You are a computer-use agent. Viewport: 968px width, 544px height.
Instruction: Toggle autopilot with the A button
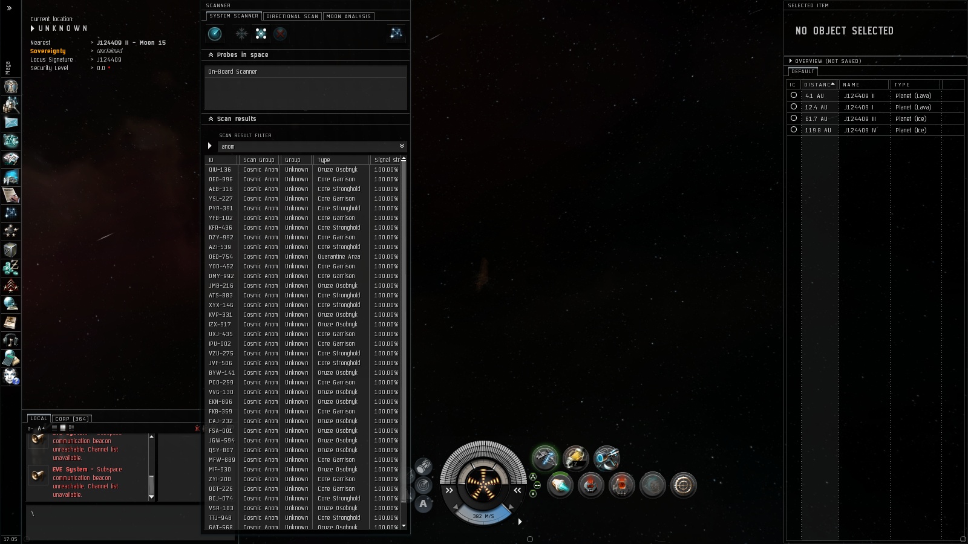[x=423, y=504]
